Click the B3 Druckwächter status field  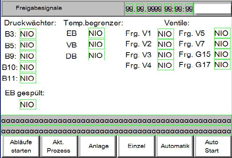[28, 34]
